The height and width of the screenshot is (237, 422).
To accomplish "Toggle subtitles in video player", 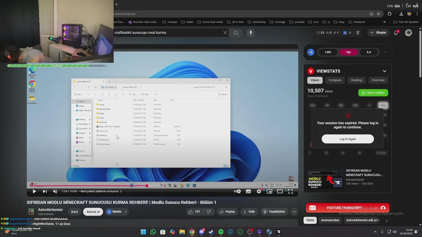I will click(248, 191).
